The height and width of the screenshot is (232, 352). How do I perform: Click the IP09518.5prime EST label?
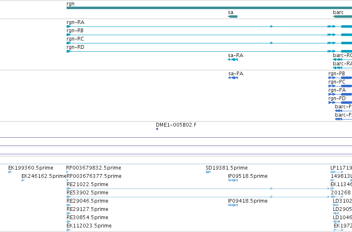248,176
